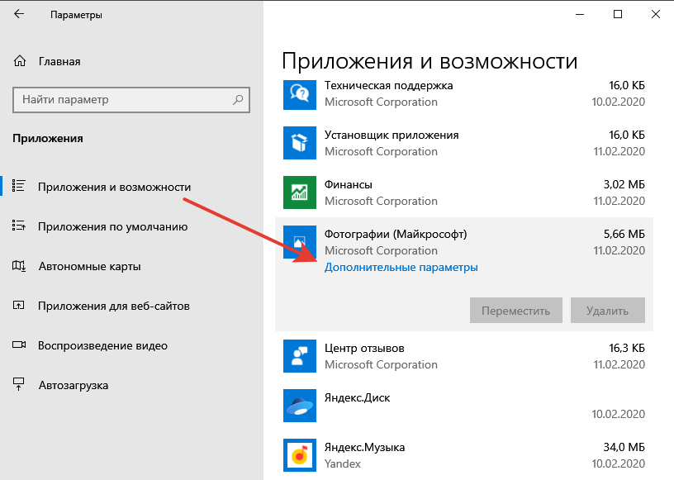Select the Яндекс.Диск app name
674x480 pixels.
tap(357, 397)
